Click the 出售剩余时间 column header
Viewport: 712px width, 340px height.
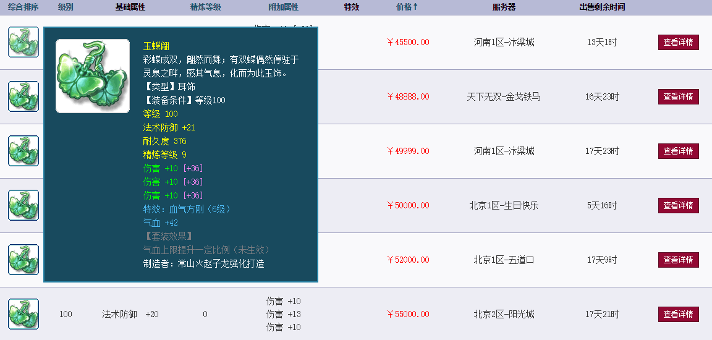pyautogui.click(x=602, y=7)
